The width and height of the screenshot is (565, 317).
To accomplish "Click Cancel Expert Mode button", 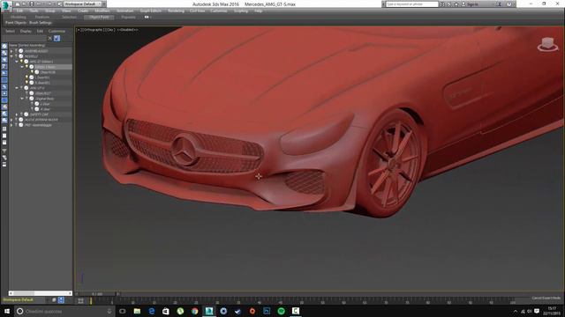I will pos(546,298).
